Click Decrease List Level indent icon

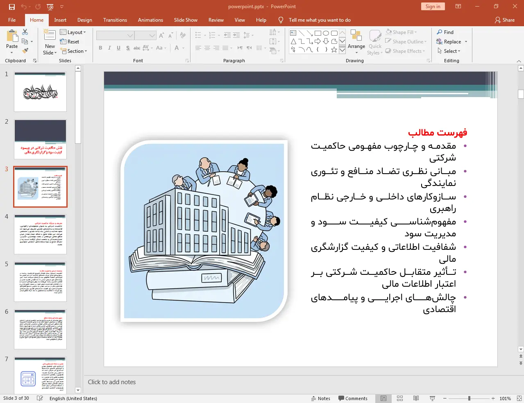(x=227, y=35)
